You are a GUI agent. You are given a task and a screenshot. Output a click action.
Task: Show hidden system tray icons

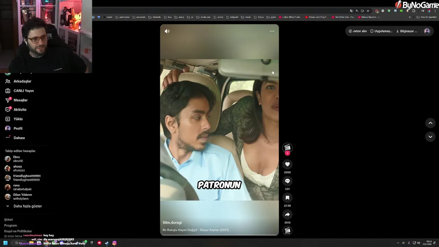[398, 243]
